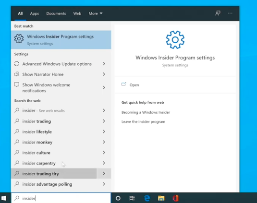Click search icon beside insider lifestyle

[17, 131]
